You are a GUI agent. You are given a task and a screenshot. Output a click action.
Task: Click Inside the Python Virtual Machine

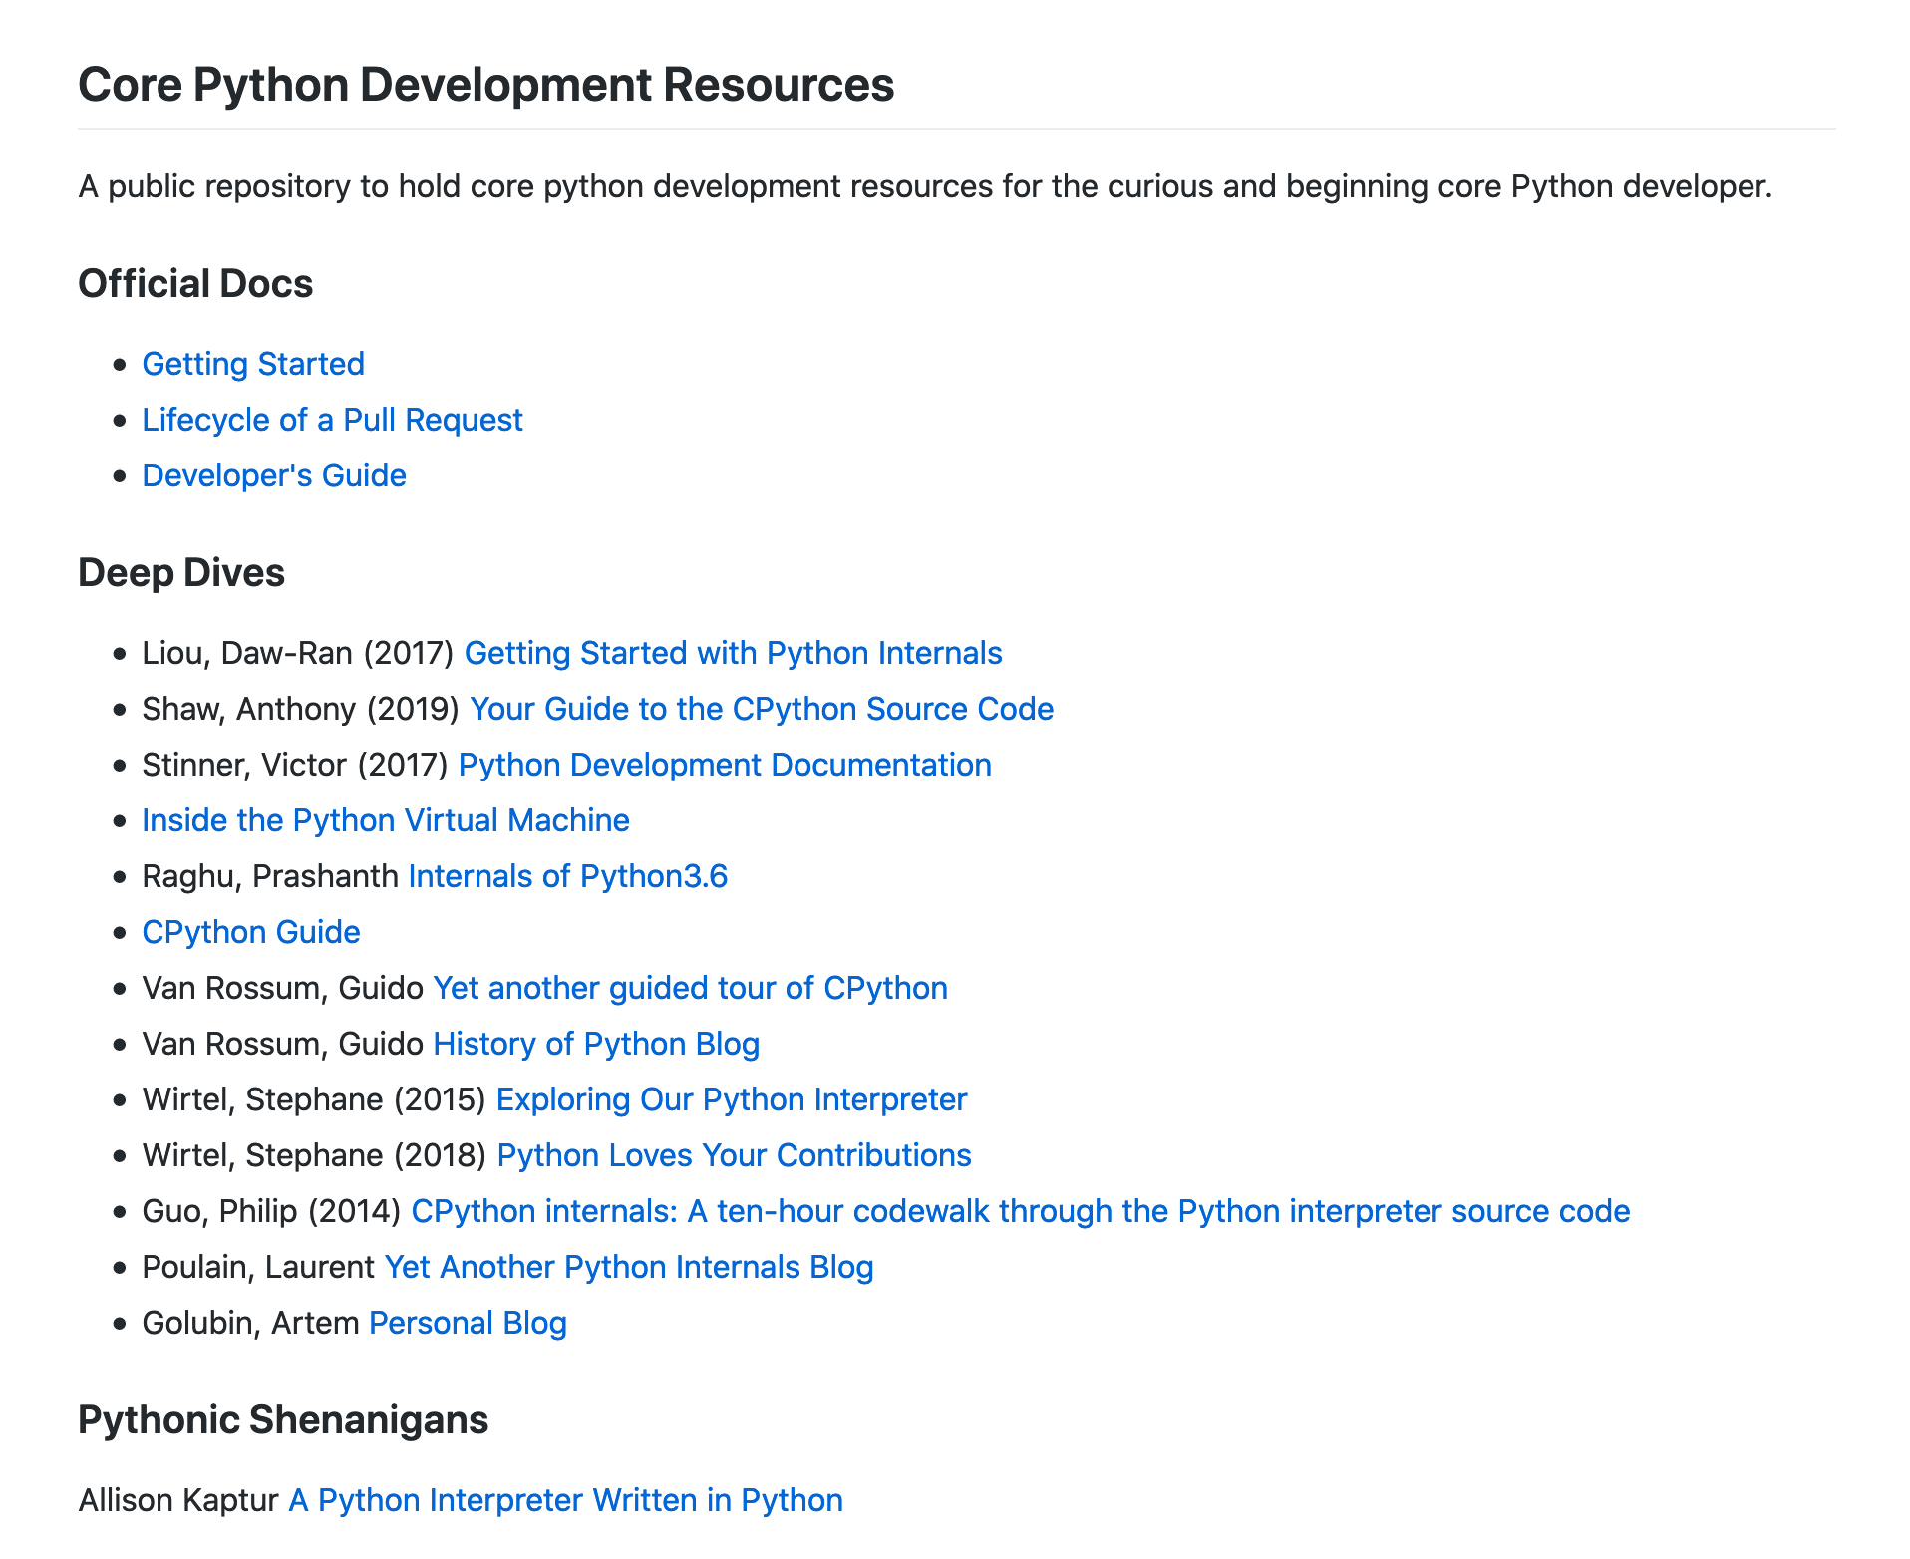(386, 820)
